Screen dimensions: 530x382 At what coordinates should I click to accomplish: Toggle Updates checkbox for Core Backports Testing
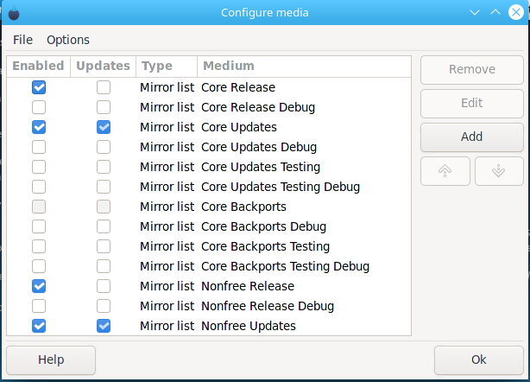click(x=104, y=246)
